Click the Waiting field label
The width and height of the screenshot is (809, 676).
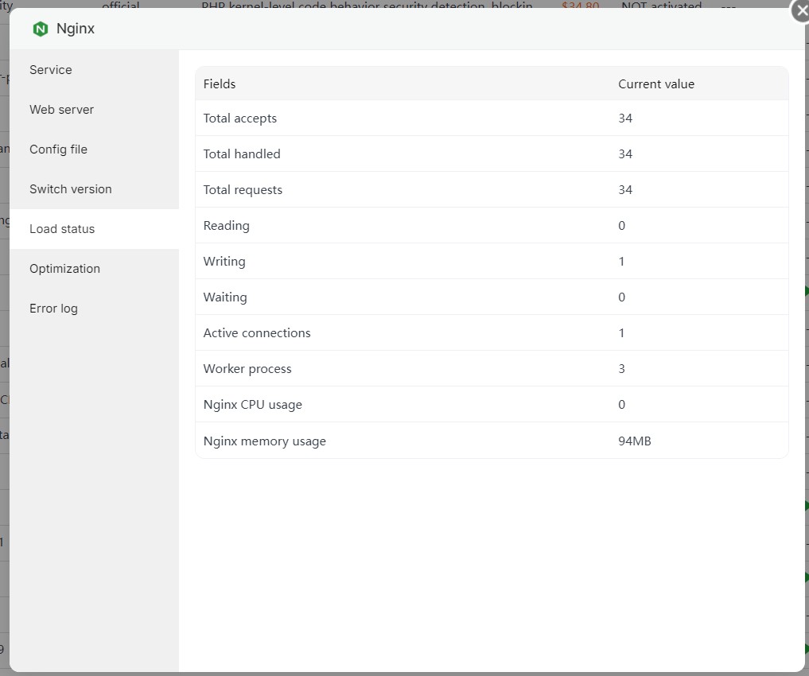[x=225, y=297]
